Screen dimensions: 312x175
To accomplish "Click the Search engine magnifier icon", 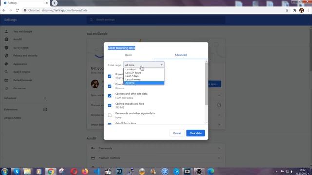I will click(6, 72).
